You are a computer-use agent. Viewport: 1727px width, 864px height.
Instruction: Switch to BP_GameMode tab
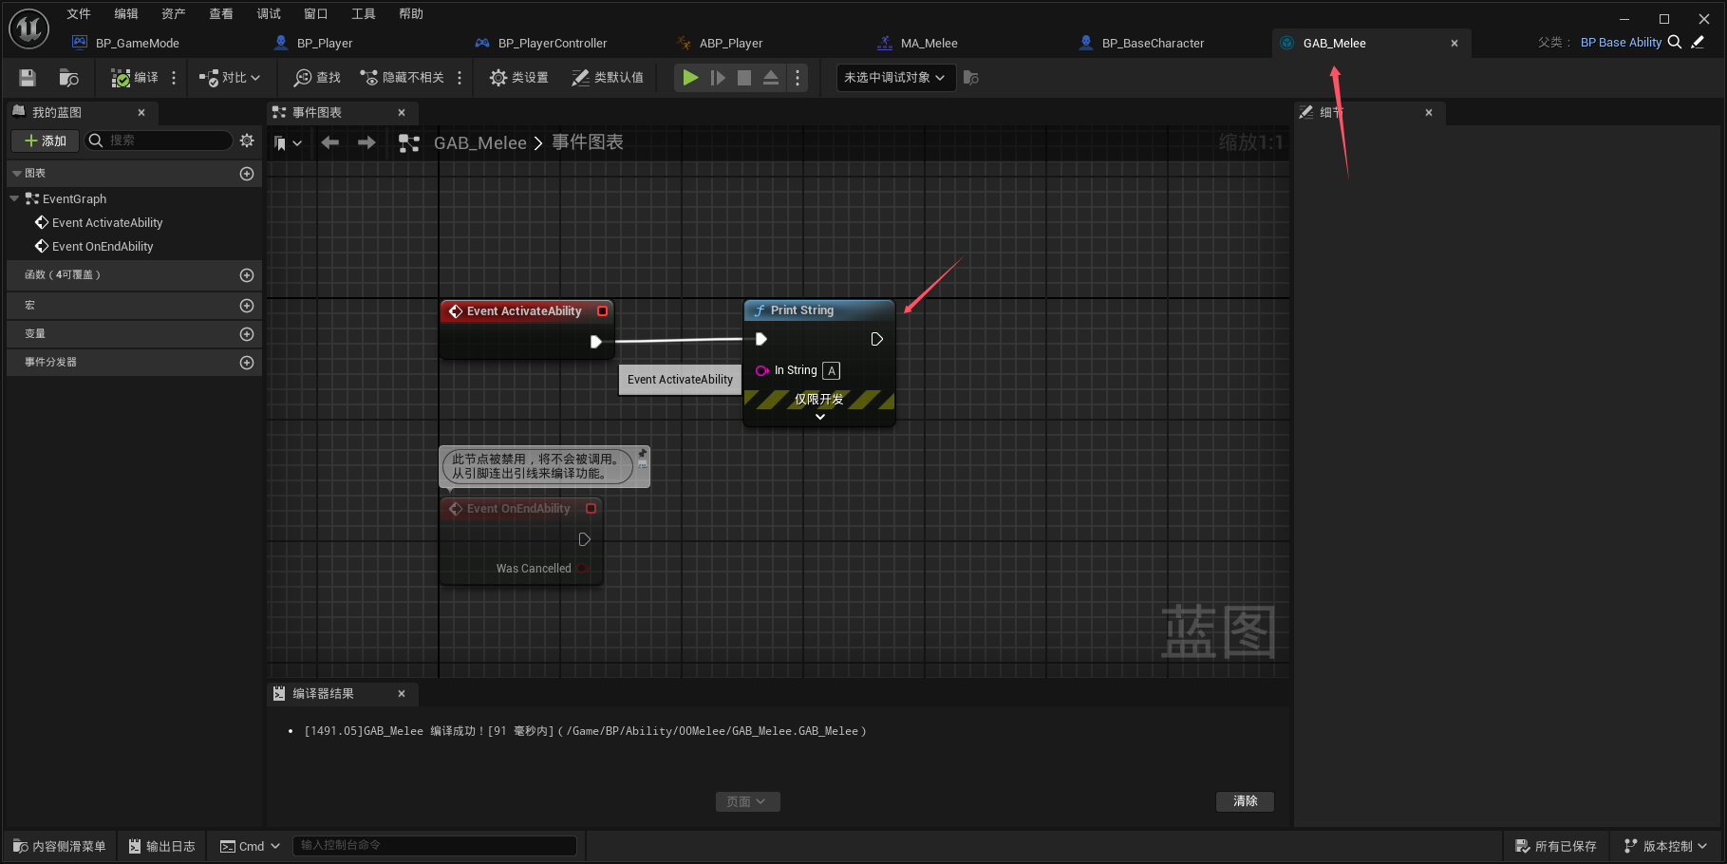pos(138,43)
